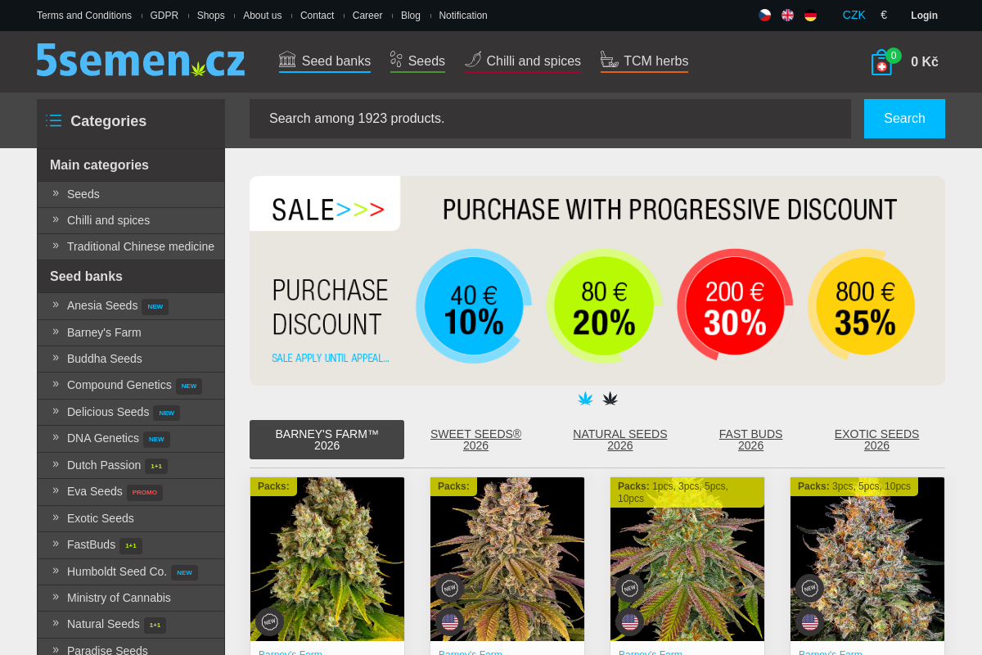This screenshot has width=982, height=655.
Task: Click the 5semen.cz logo
Action: [x=140, y=61]
